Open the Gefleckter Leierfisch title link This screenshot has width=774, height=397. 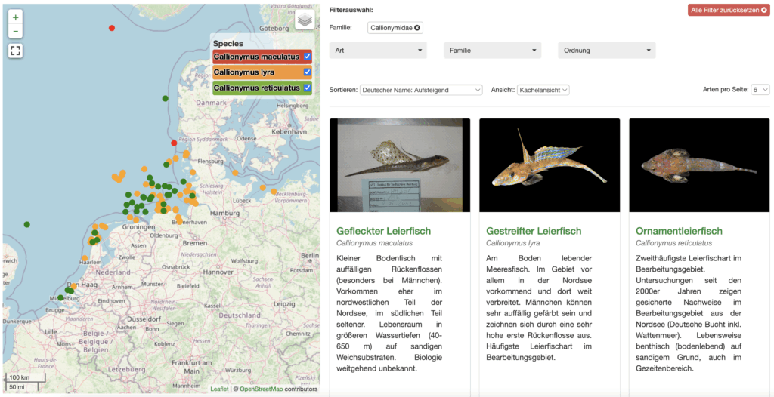384,231
